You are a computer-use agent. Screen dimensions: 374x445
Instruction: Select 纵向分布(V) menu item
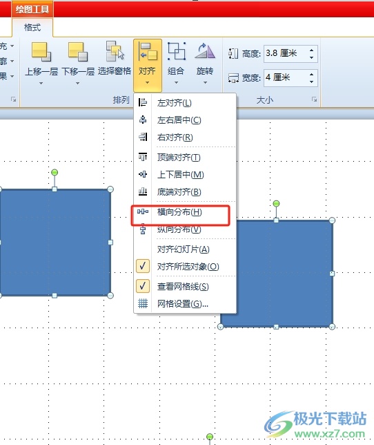[x=185, y=229]
